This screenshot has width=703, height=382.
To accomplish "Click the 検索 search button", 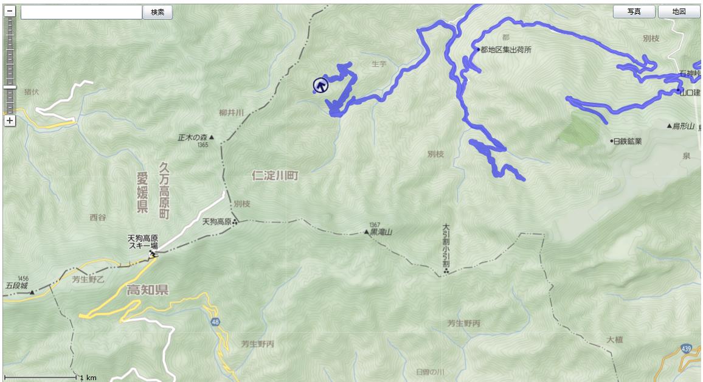I will (158, 12).
